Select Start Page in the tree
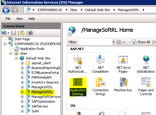This screenshot has width=156, height=115. [x=22, y=39]
